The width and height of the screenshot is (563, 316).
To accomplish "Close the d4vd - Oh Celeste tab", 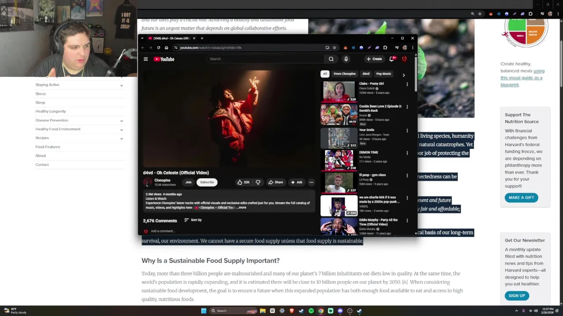I will (194, 38).
